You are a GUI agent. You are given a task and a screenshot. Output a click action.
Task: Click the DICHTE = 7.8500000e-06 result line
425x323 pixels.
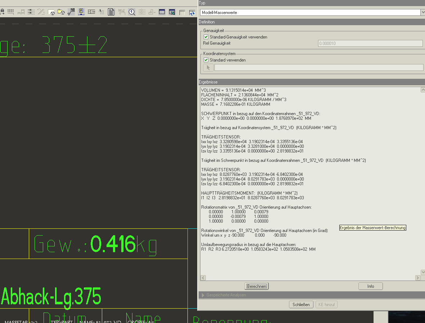coord(244,99)
